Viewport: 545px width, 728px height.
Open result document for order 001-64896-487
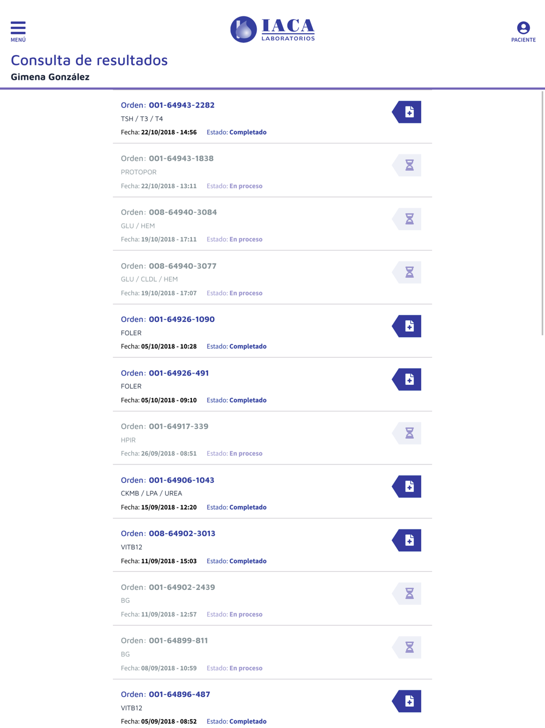click(x=407, y=701)
